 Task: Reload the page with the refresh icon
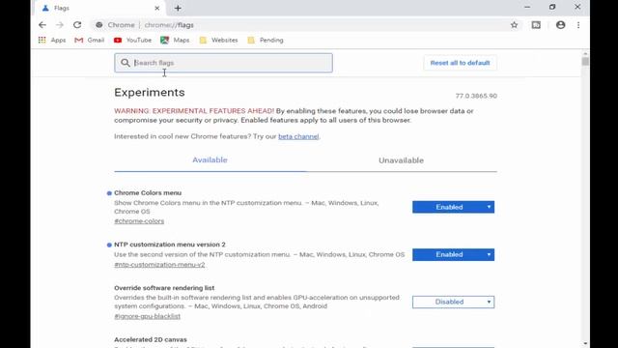coord(77,25)
